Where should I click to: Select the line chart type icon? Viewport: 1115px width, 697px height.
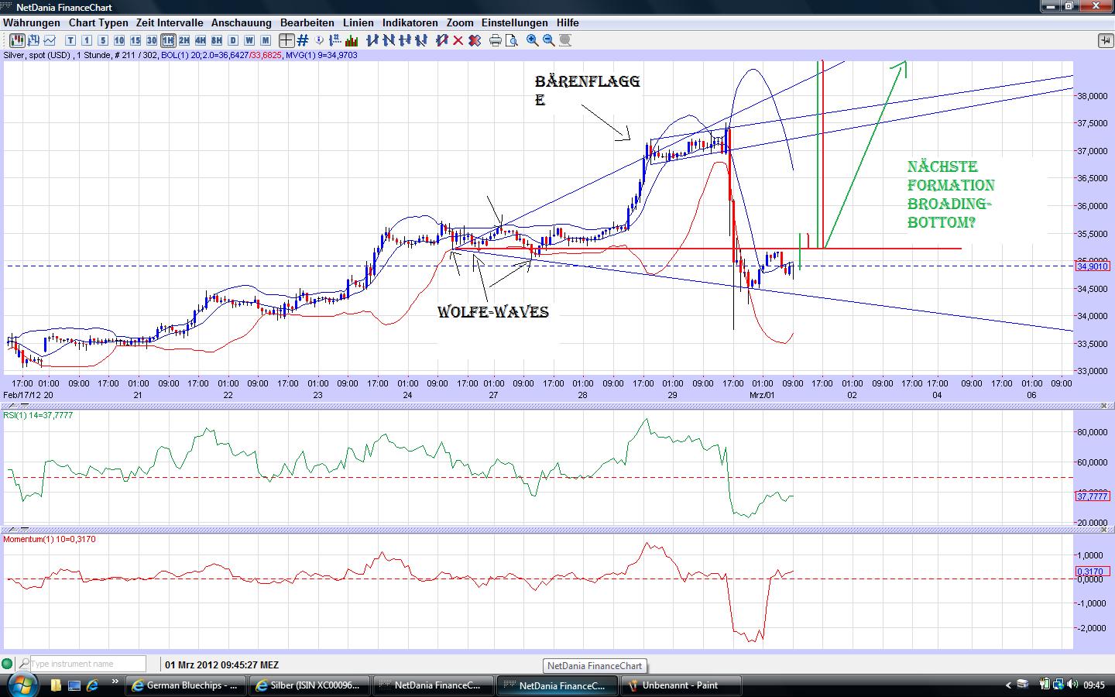(x=50, y=40)
